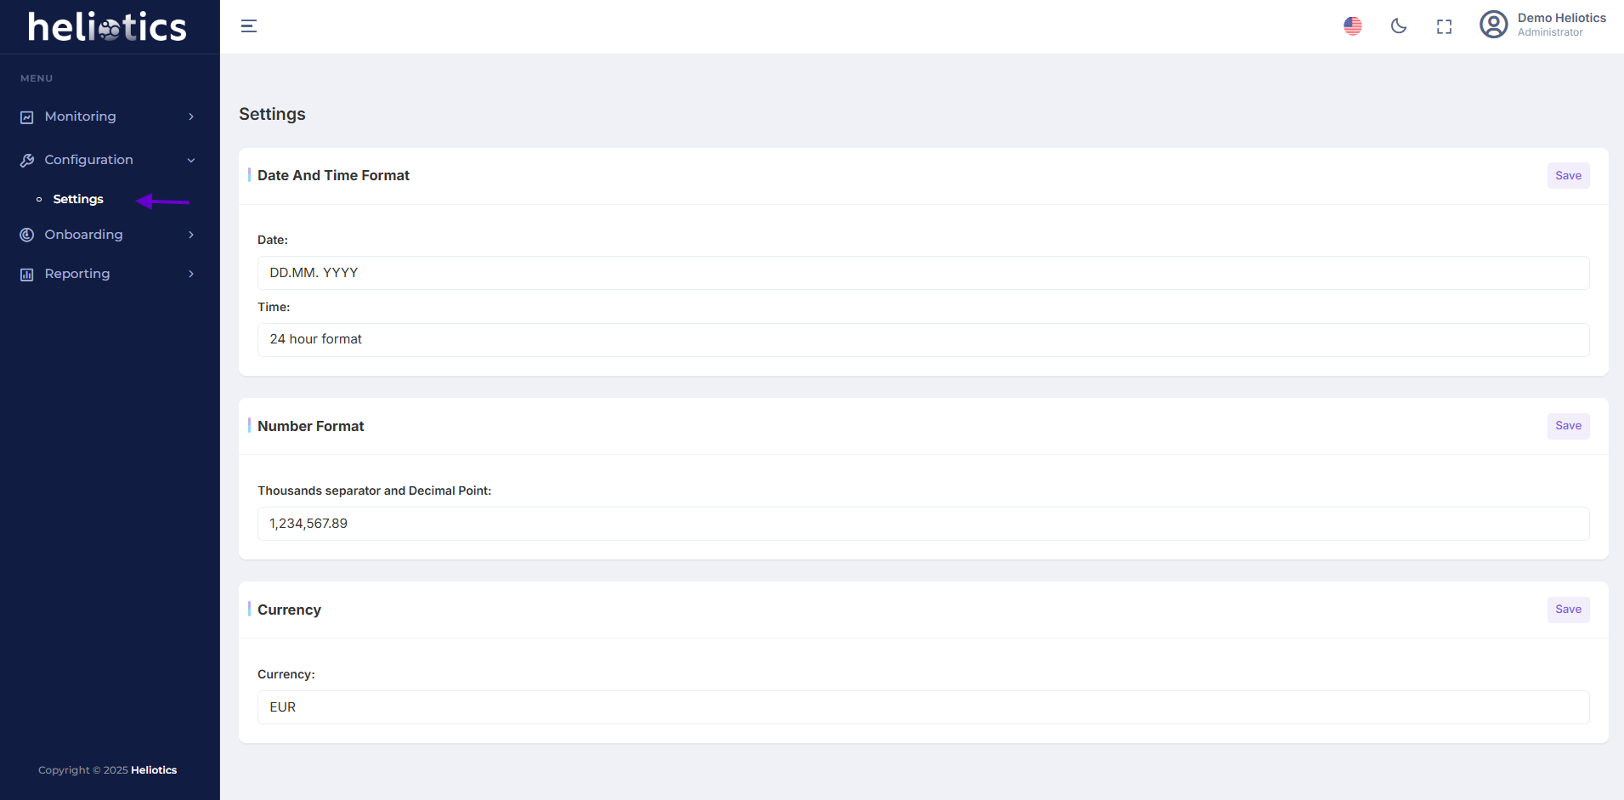Select Settings submenu item
This screenshot has height=800, width=1624.
(x=78, y=199)
